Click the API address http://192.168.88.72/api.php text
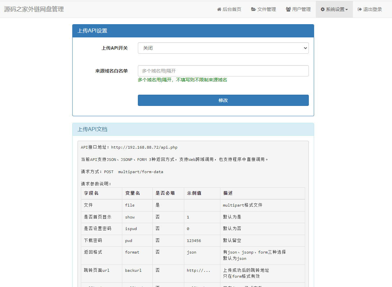 [x=144, y=147]
